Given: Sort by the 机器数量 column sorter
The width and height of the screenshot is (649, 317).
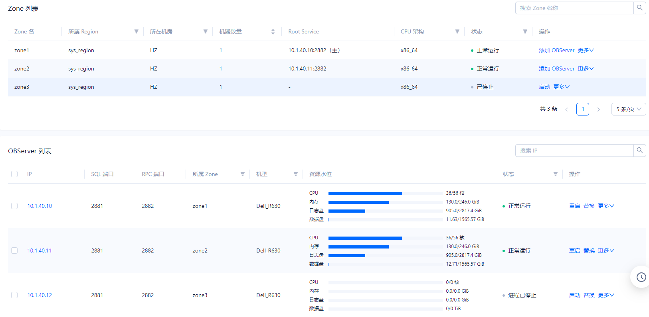Looking at the screenshot, I should (273, 31).
